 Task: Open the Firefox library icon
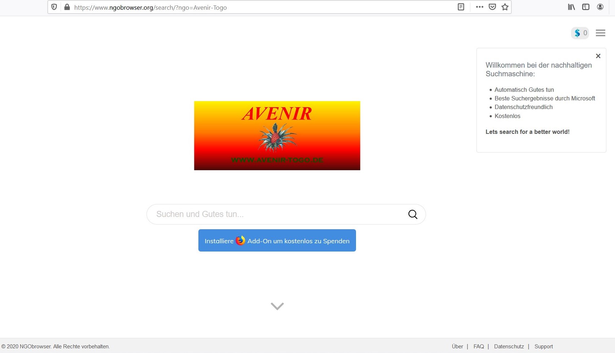click(x=571, y=6)
